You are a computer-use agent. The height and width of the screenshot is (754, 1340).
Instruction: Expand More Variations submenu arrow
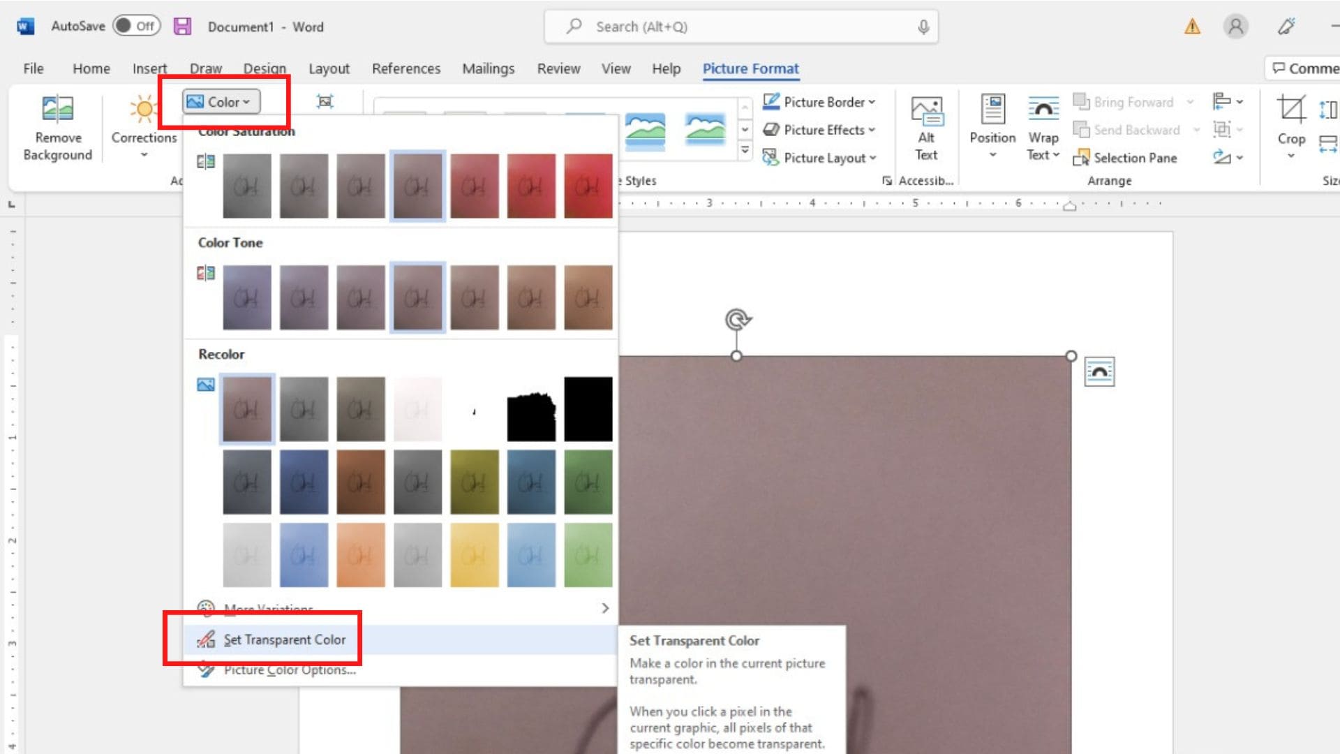[604, 608]
